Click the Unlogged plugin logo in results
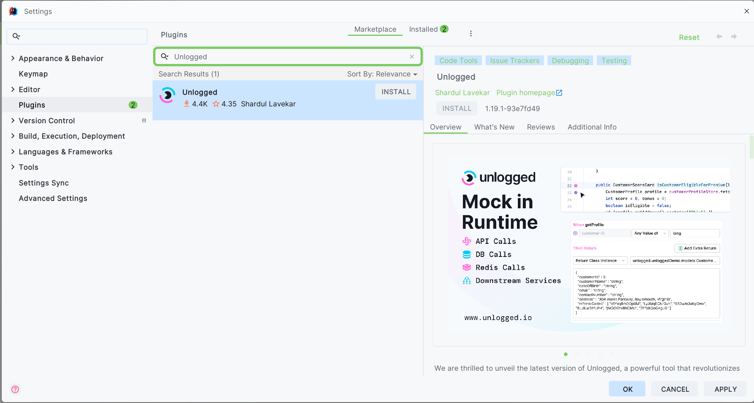754x403 pixels. [167, 95]
